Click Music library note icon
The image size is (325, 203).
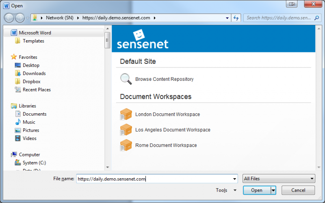click(18, 122)
